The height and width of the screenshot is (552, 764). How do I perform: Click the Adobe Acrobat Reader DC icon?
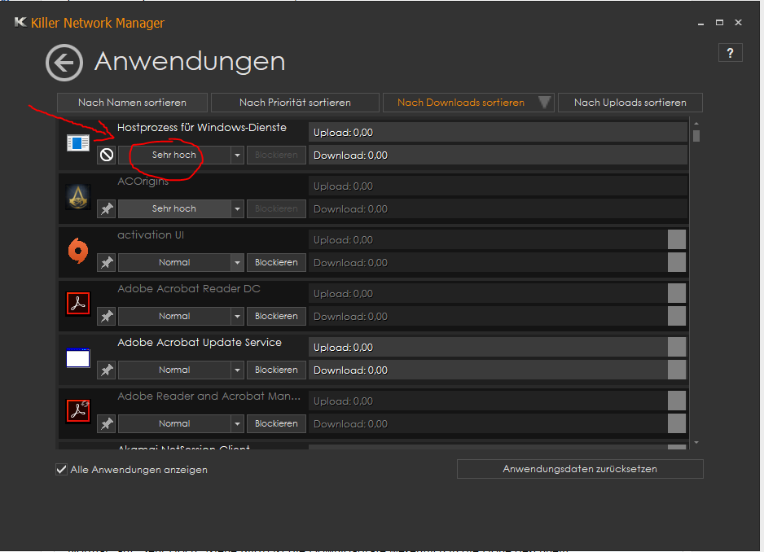(x=78, y=304)
